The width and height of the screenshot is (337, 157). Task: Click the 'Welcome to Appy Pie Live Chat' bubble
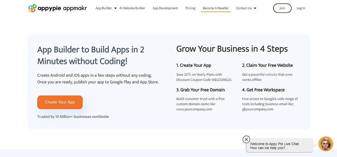(279, 145)
